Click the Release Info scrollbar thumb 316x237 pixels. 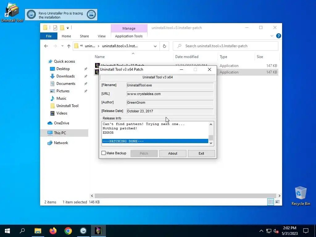click(x=211, y=138)
